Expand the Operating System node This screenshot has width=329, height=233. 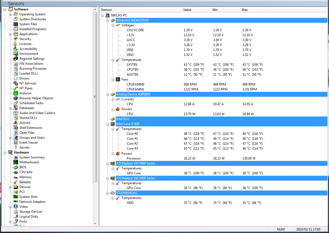10,14
